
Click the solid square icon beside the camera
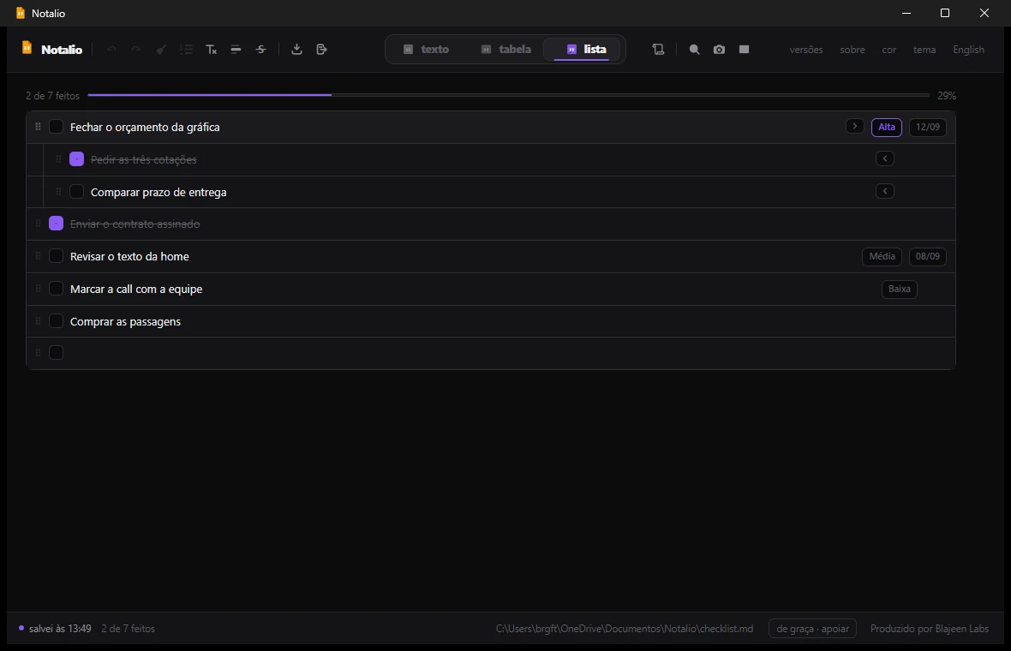click(744, 50)
